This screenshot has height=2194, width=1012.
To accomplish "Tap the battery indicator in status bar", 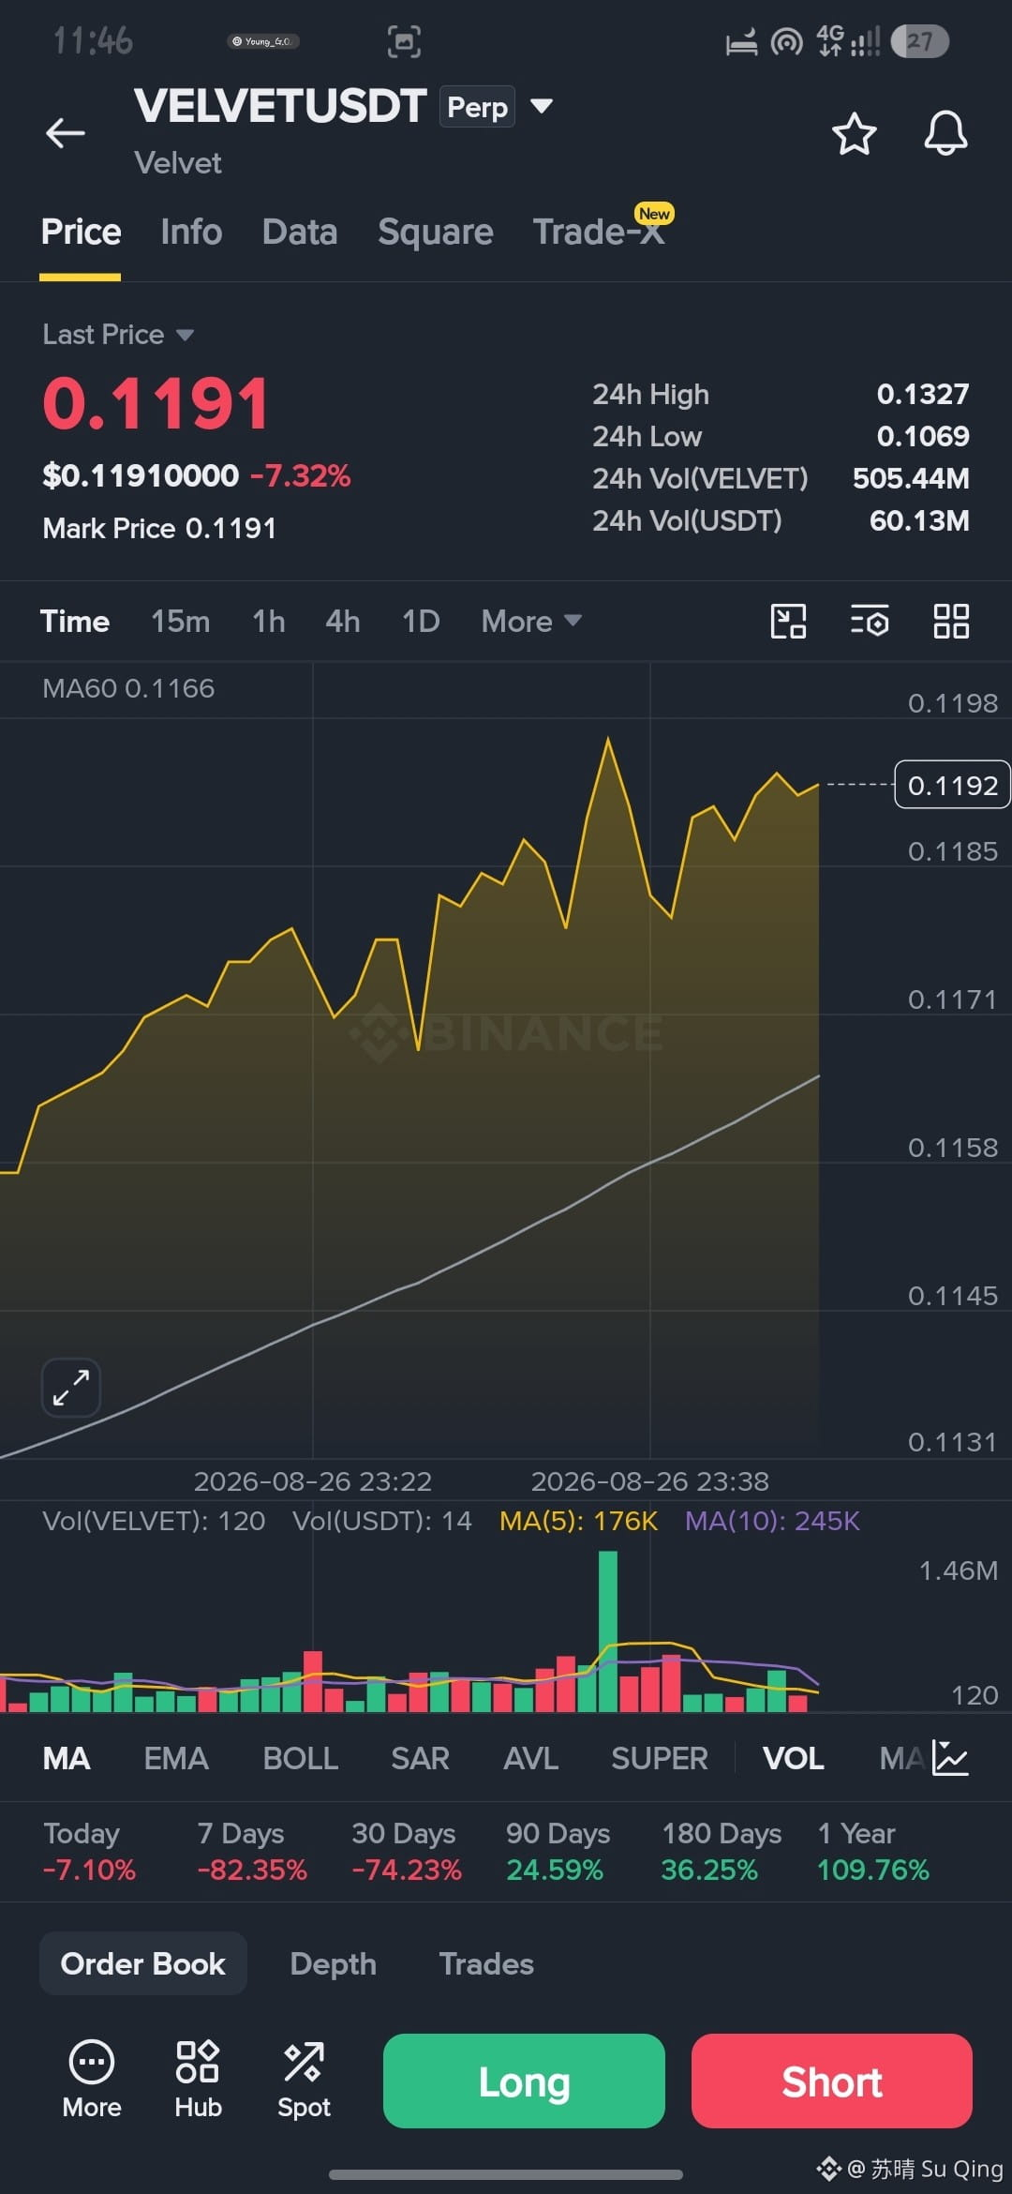I will (920, 41).
